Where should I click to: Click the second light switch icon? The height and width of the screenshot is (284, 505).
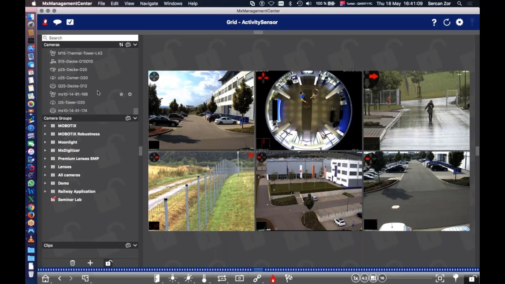point(189,278)
